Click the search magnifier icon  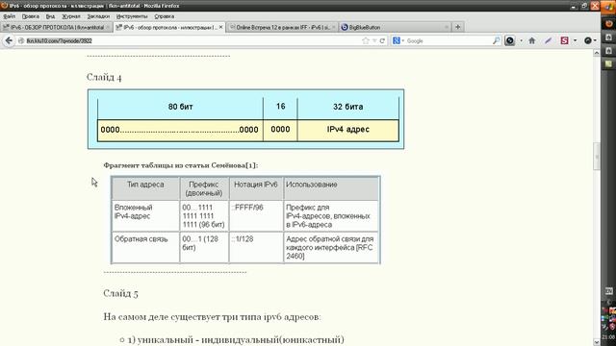tap(497, 40)
